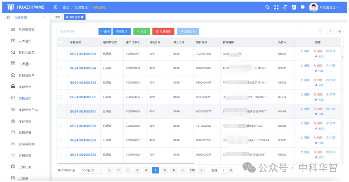This screenshot has height=182, width=349.
Task: Select the header select-all checkbox
Action: 61,42
